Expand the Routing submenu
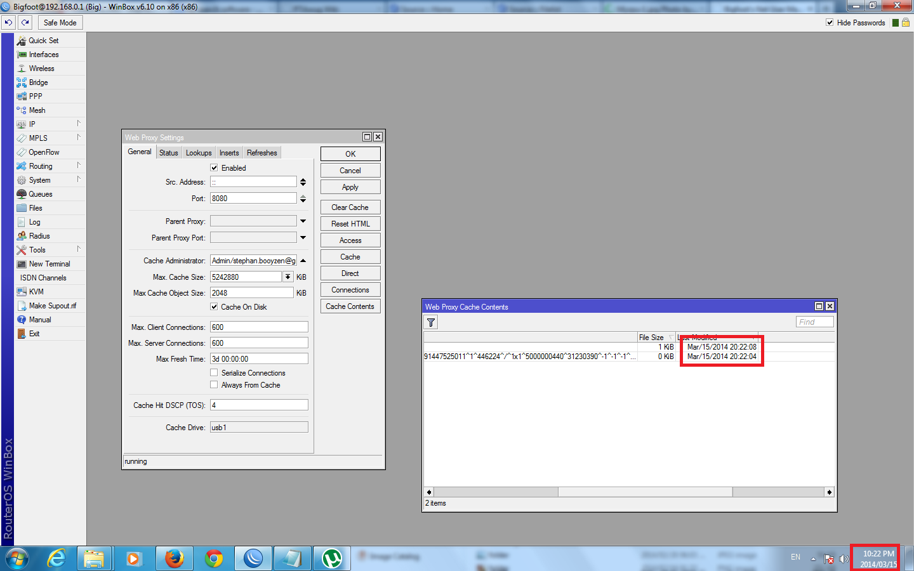The height and width of the screenshot is (571, 914). coord(79,166)
